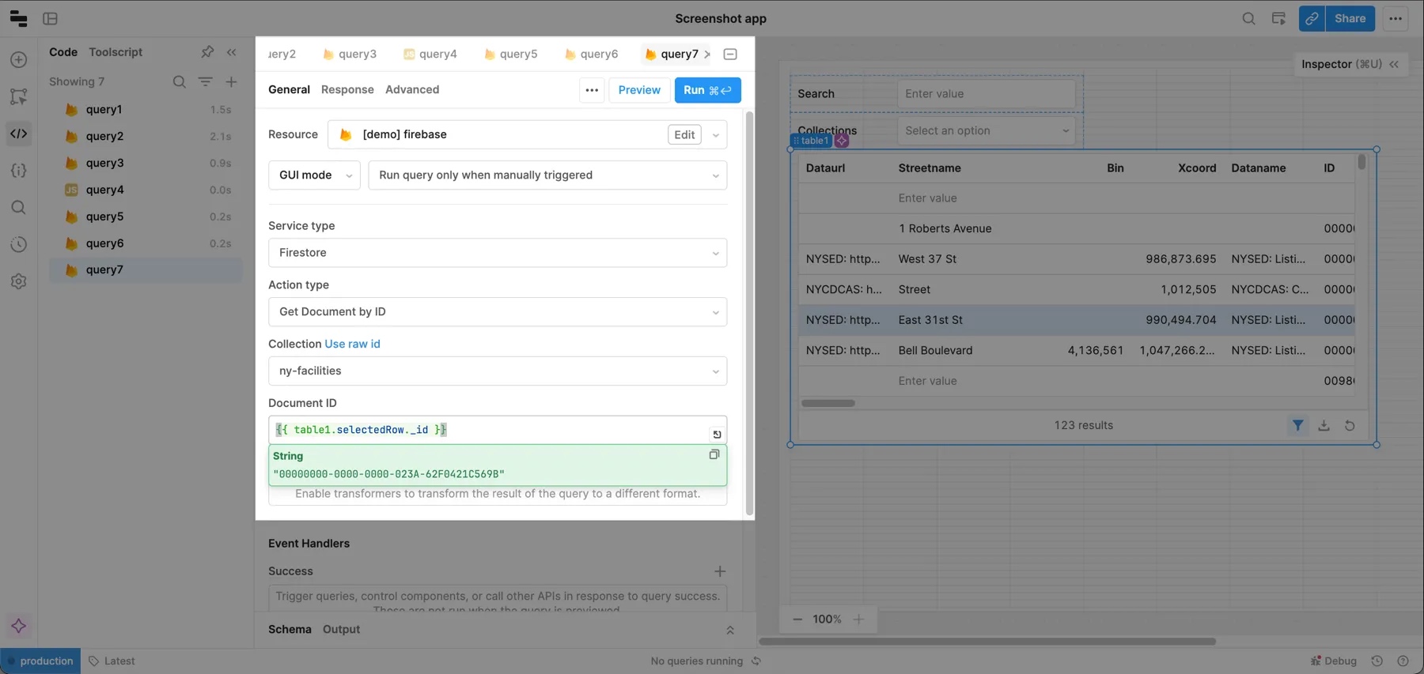The height and width of the screenshot is (674, 1424).
Task: Click the Share button
Action: [1350, 18]
